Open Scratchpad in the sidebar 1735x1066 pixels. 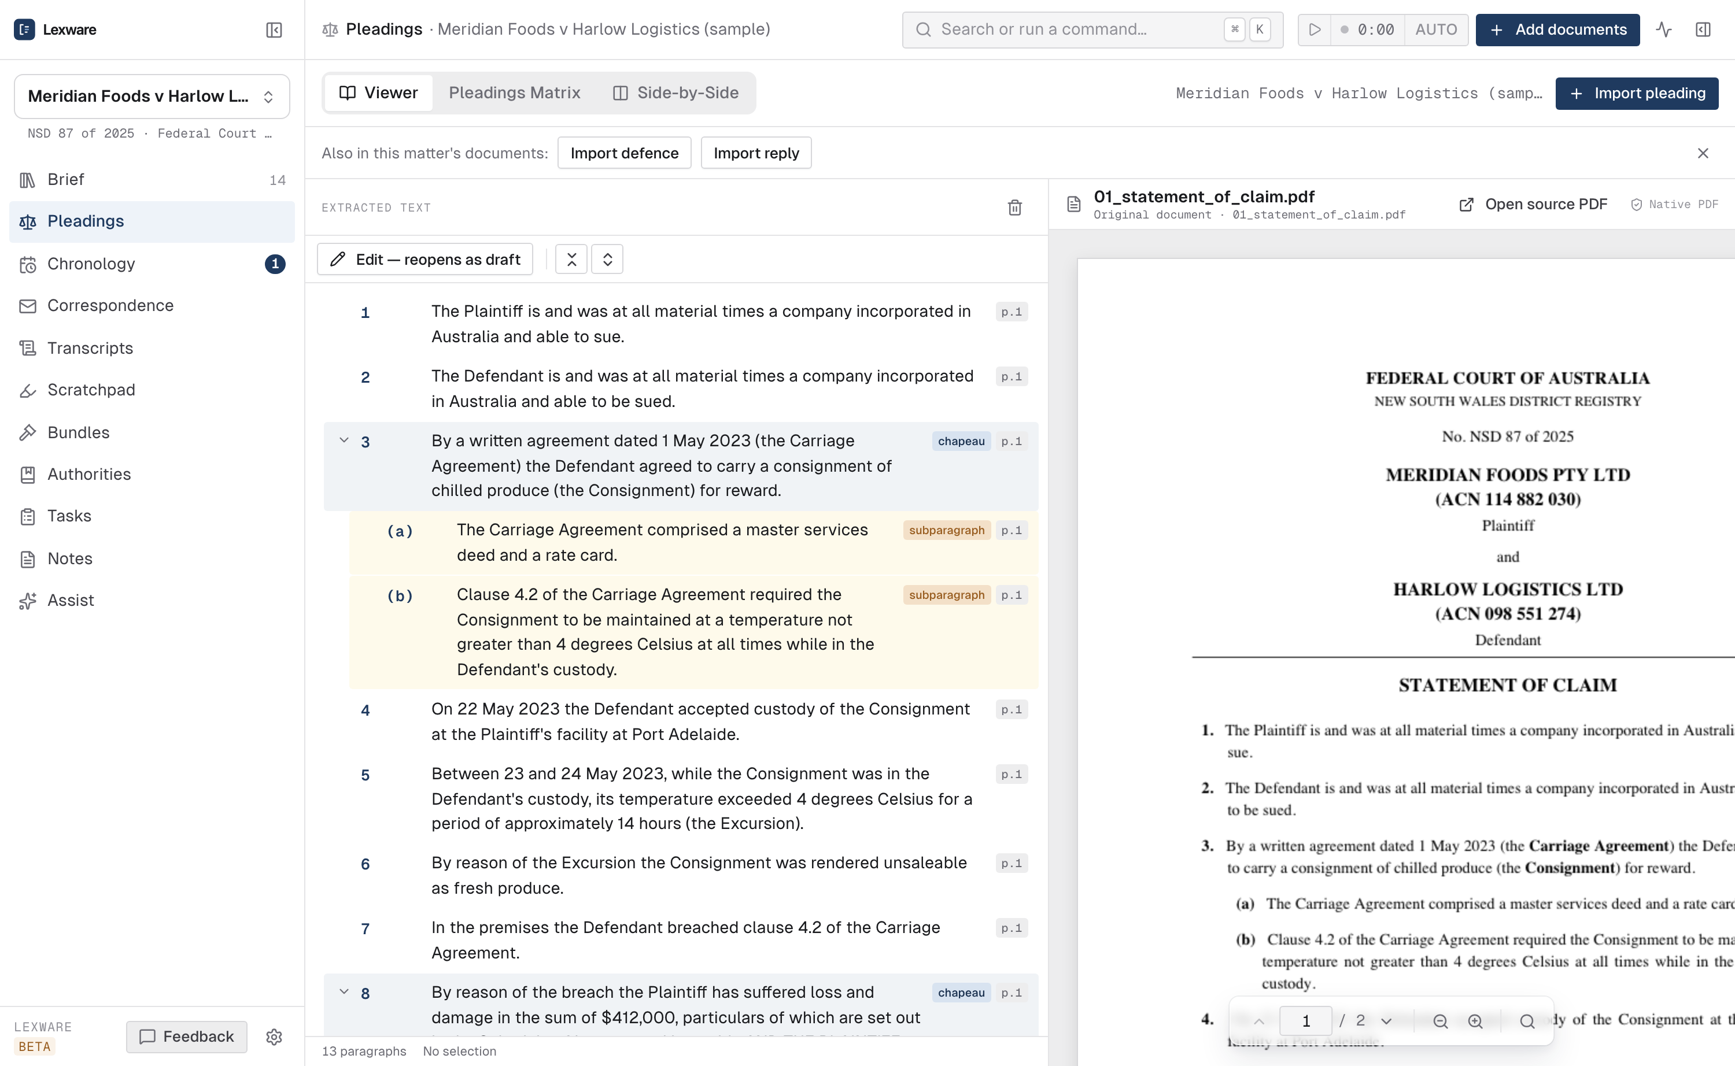[x=152, y=390]
